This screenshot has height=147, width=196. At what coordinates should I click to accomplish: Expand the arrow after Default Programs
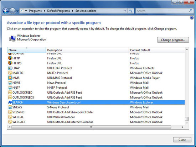73,11
